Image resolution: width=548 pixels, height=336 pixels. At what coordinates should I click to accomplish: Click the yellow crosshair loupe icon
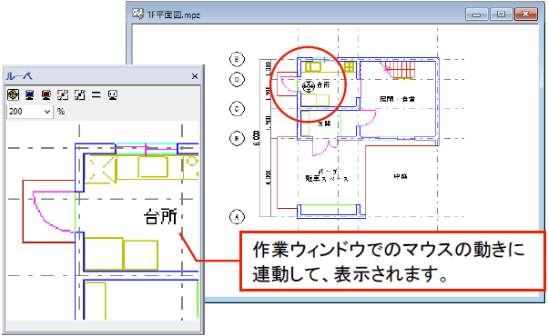[x=13, y=94]
